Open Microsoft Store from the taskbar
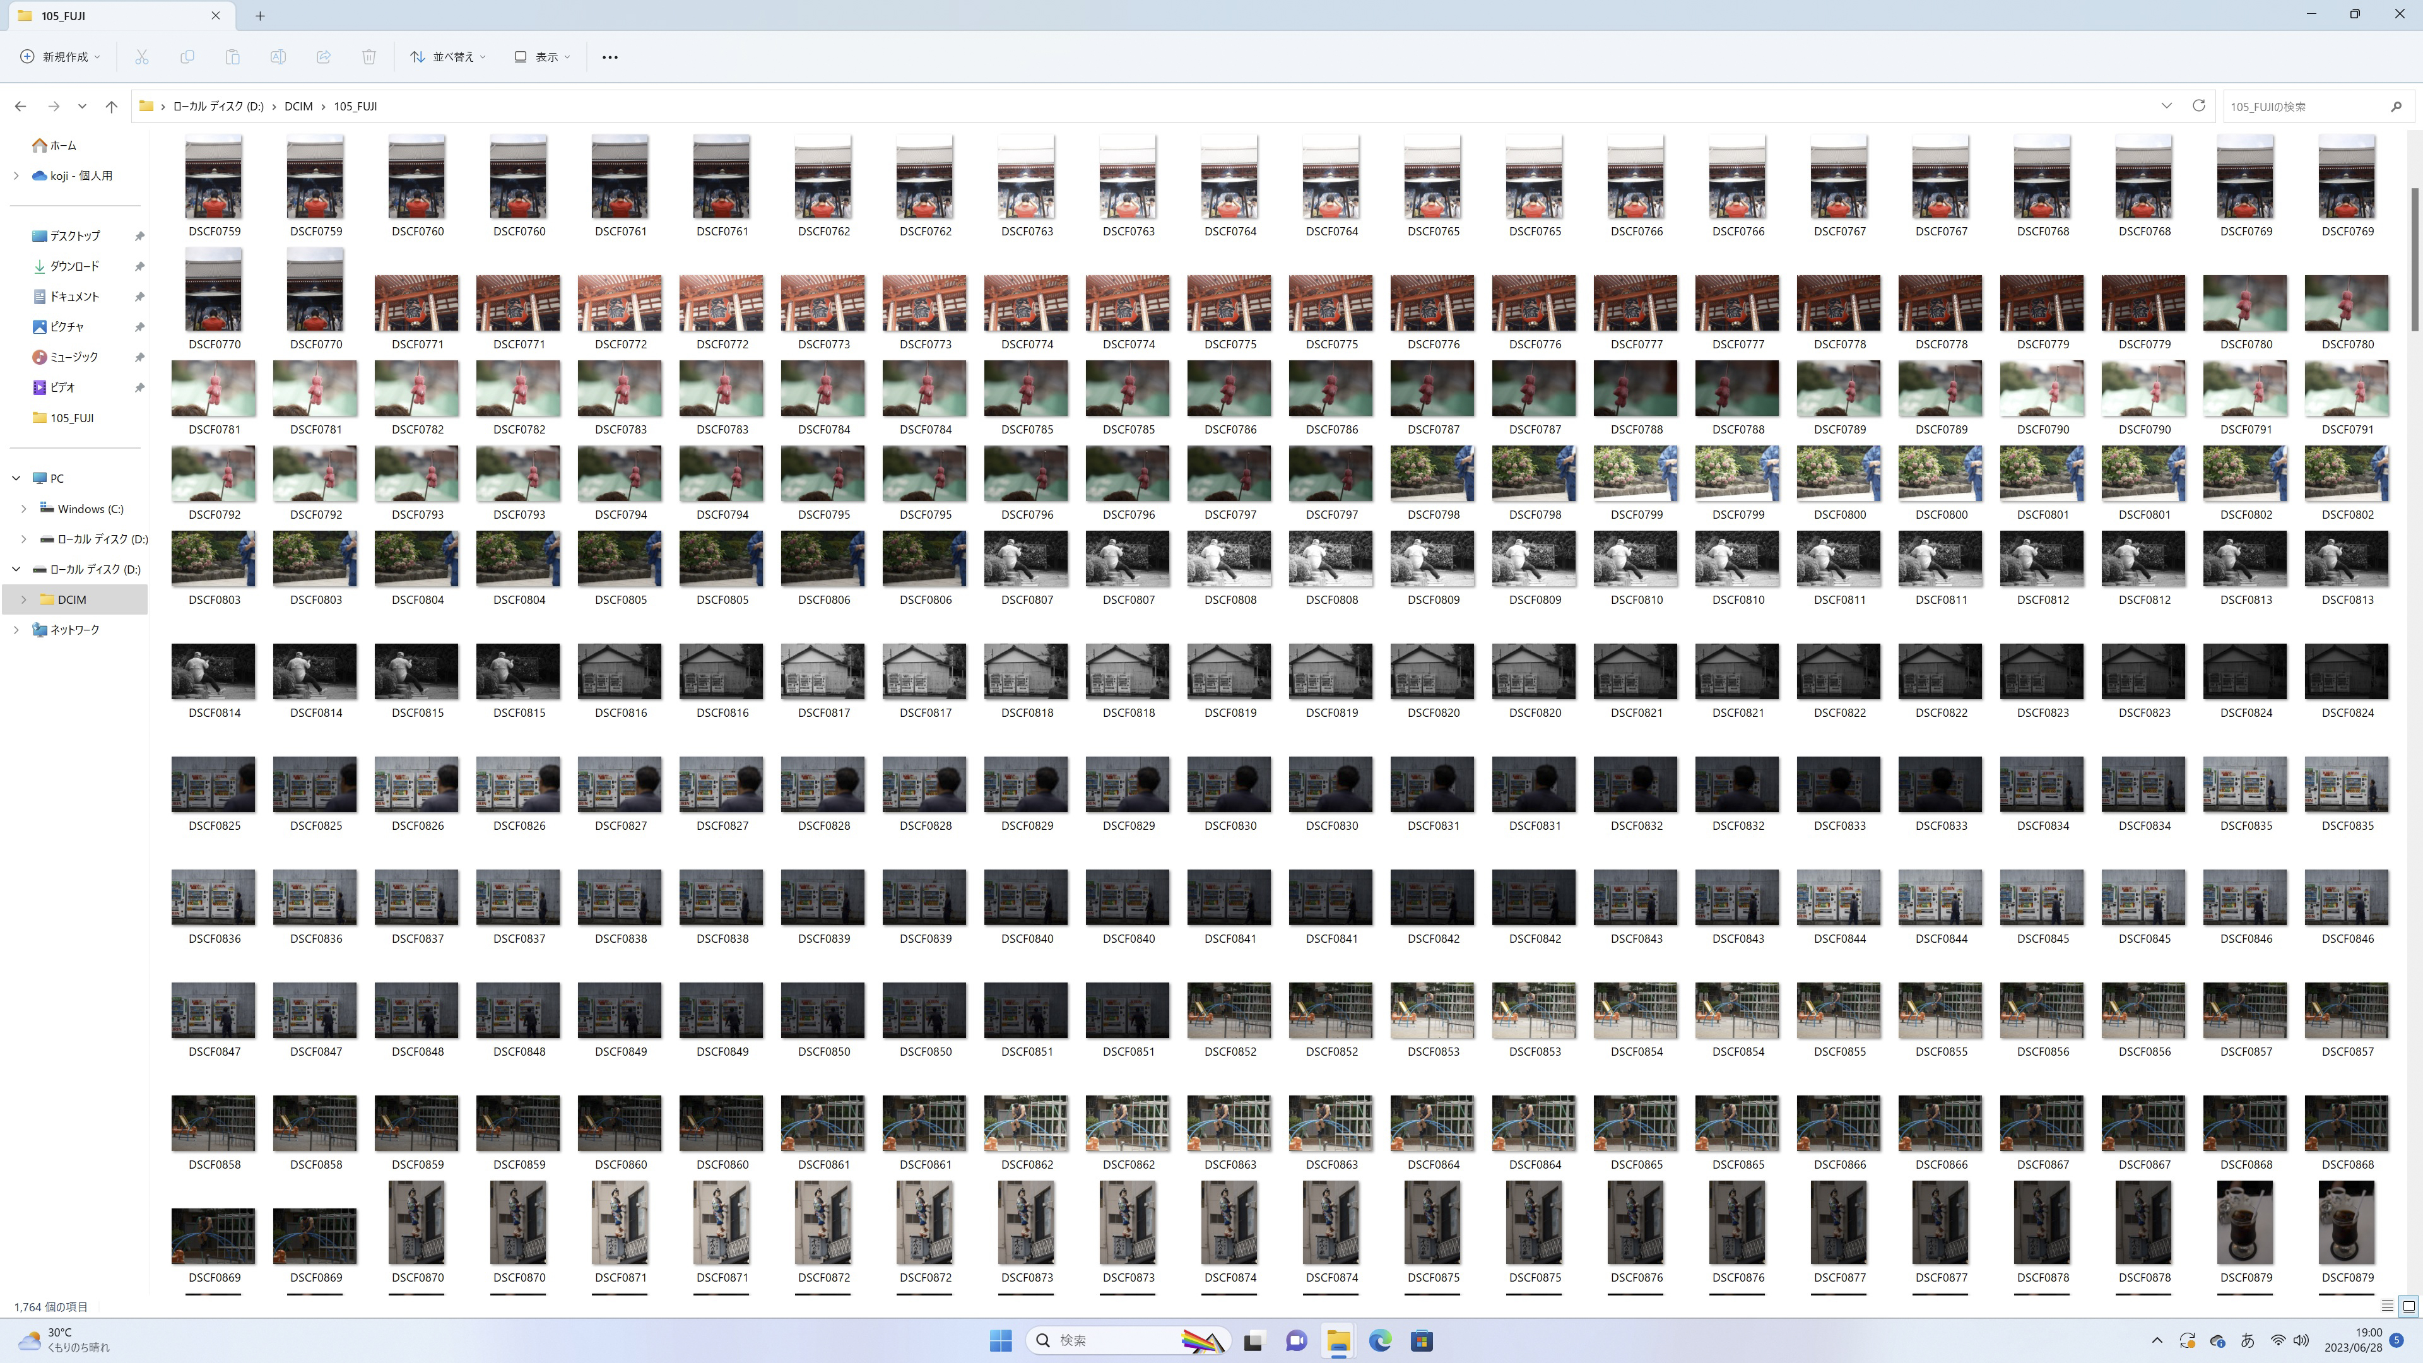The height and width of the screenshot is (1363, 2423). coord(1421,1340)
